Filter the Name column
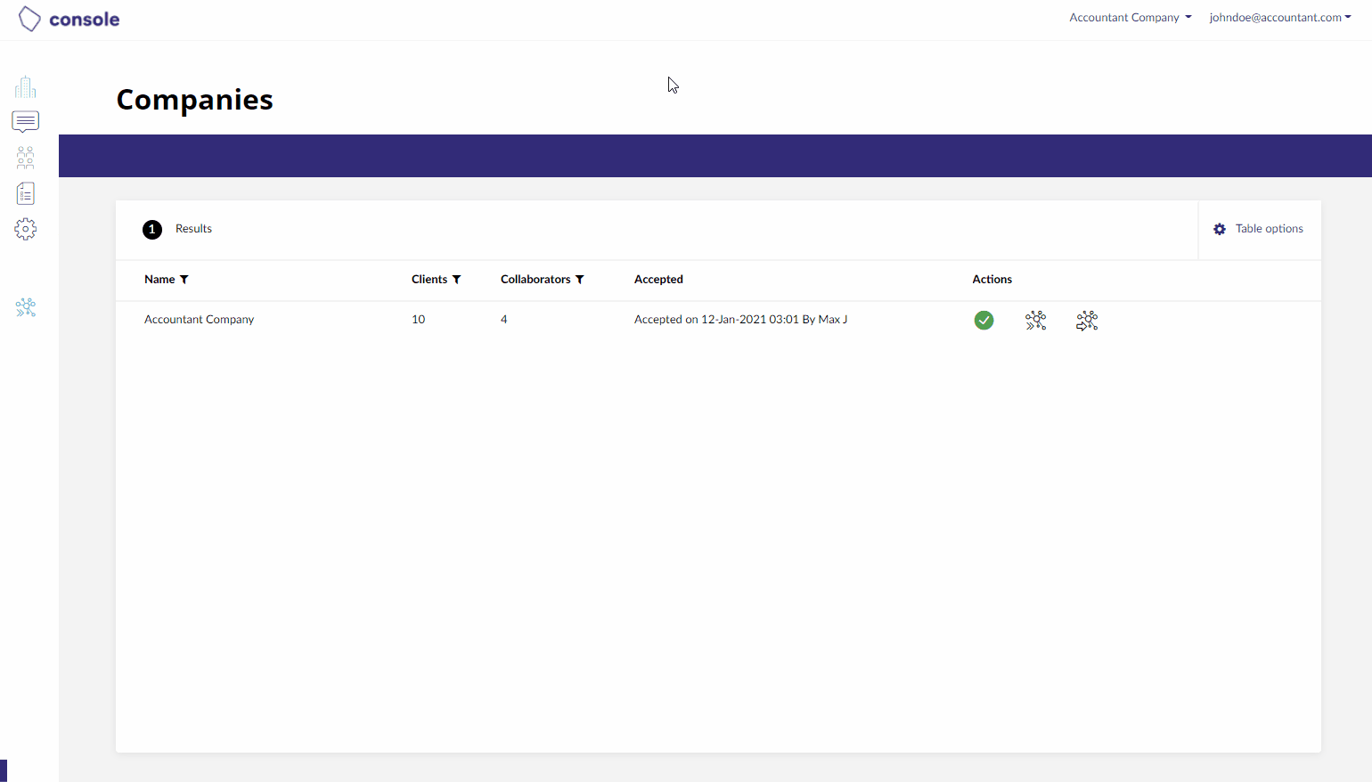The image size is (1372, 782). pos(184,280)
